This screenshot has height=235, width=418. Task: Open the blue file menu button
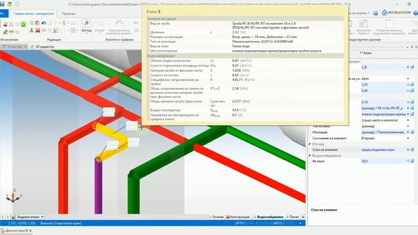pyautogui.click(x=4, y=14)
